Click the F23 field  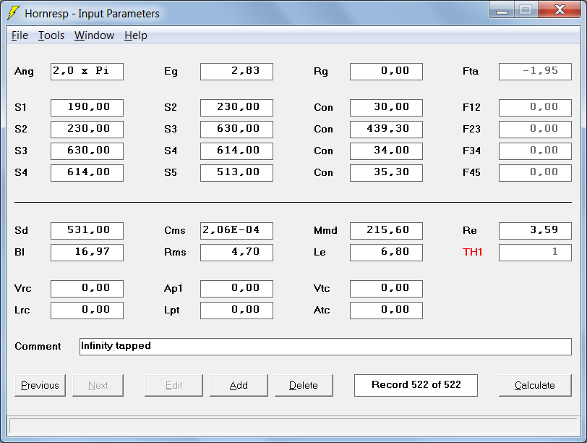coord(536,130)
